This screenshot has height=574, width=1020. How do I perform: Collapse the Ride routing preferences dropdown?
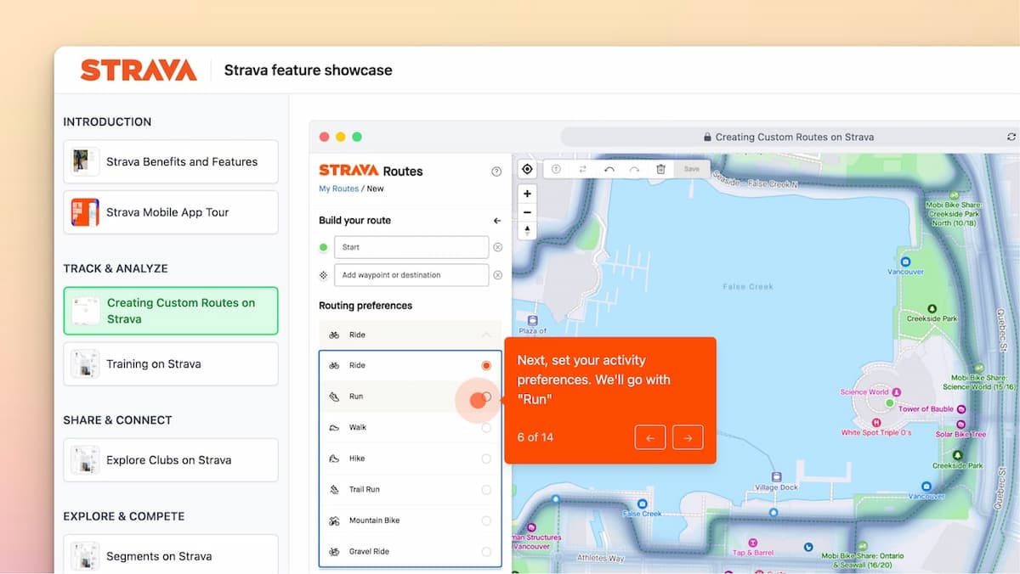coord(485,335)
